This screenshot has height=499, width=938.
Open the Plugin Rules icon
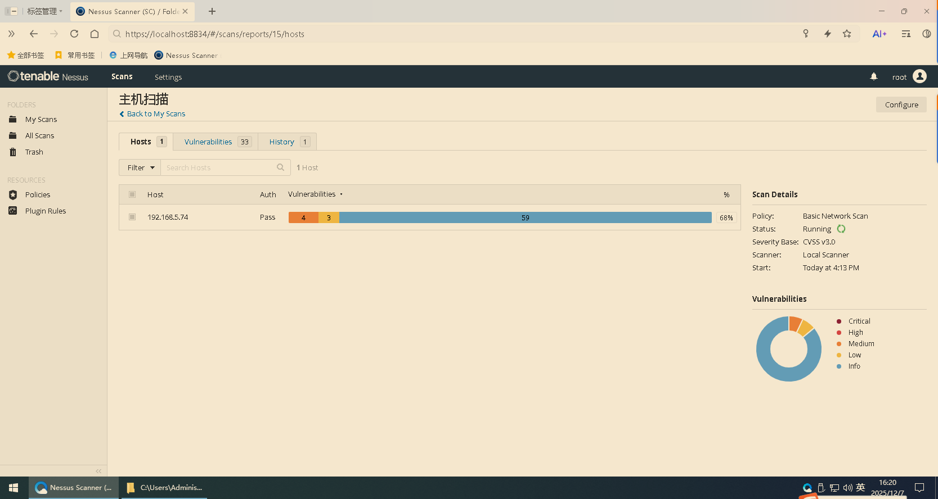tap(13, 211)
